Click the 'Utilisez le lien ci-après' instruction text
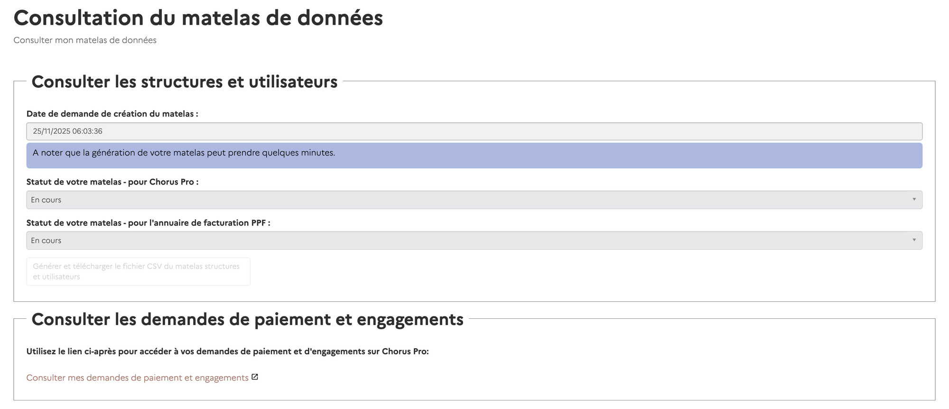949x409 pixels. (227, 352)
